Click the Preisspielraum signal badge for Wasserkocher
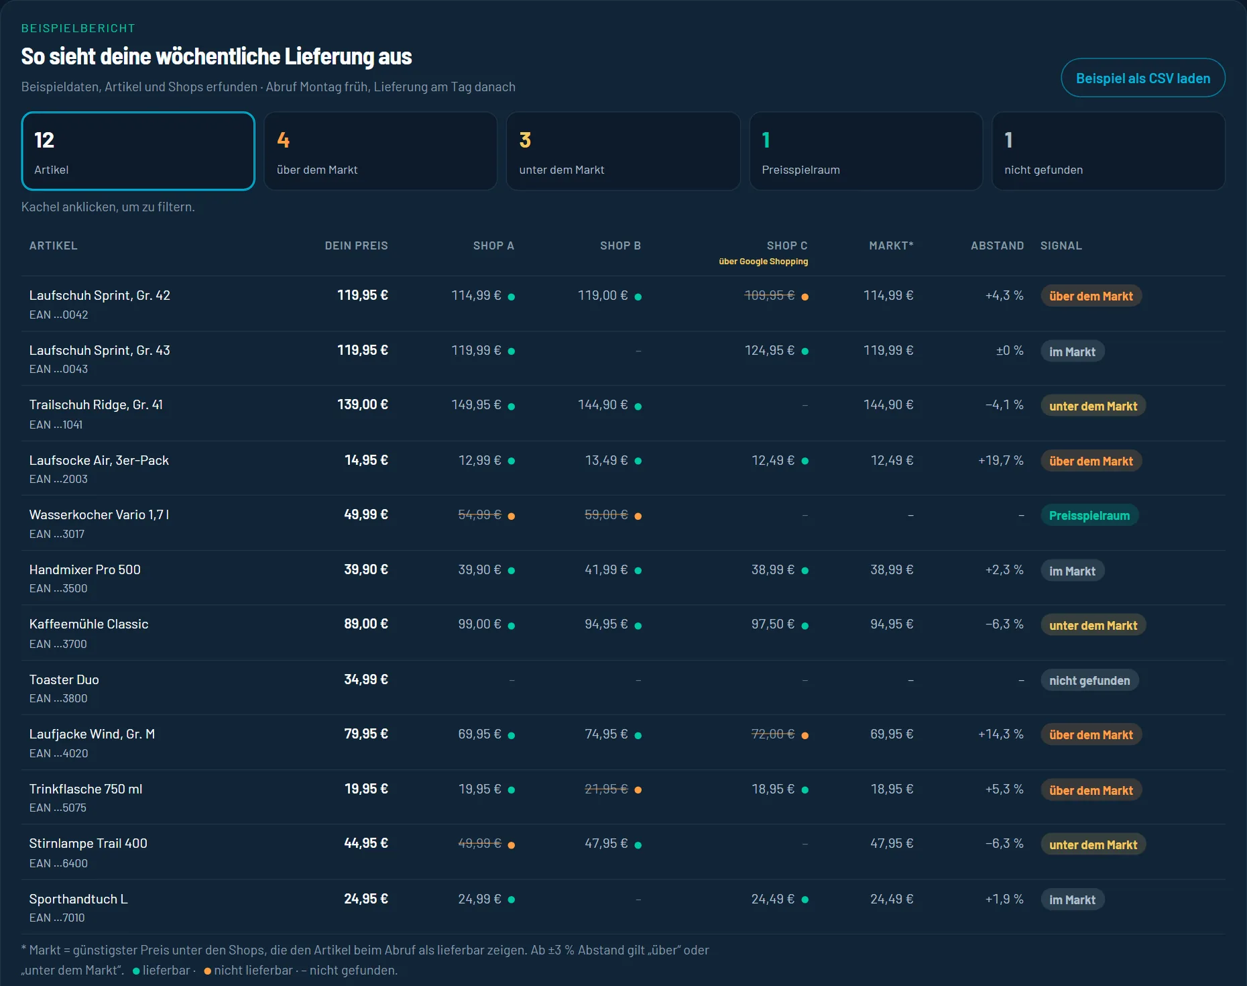1247x986 pixels. 1089,515
